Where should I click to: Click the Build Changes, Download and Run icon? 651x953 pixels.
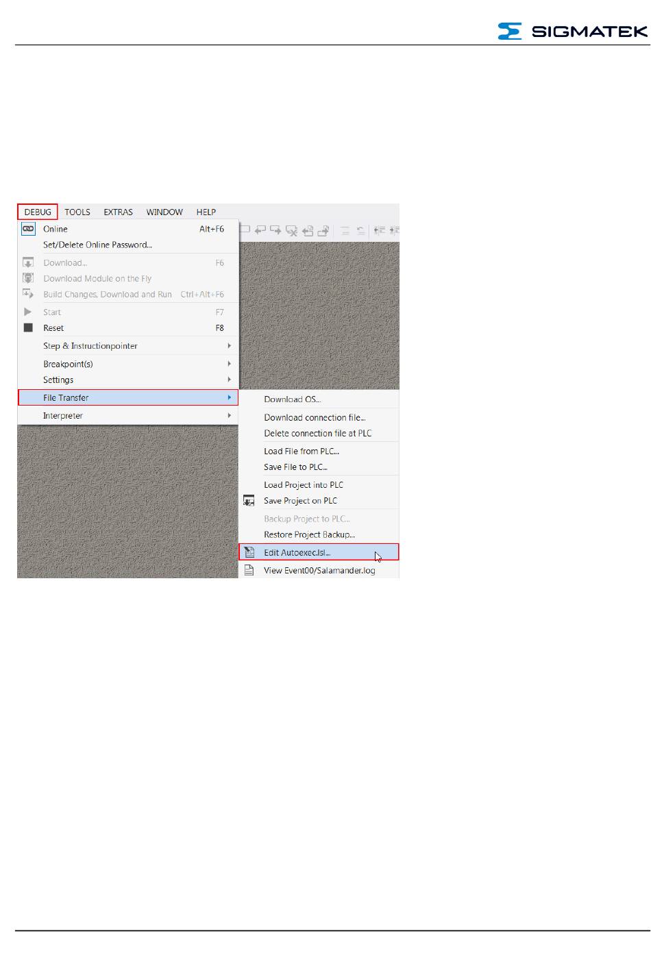28,294
